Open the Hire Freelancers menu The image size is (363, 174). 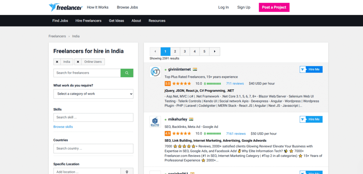coord(88,21)
